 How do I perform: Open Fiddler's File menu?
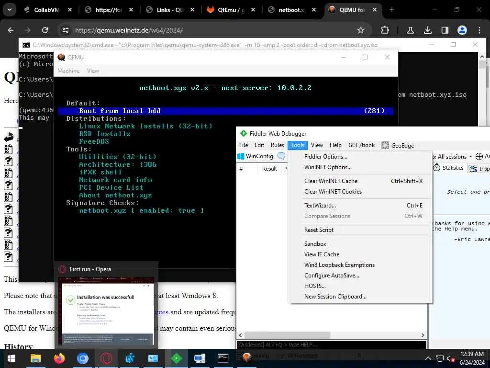244,145
